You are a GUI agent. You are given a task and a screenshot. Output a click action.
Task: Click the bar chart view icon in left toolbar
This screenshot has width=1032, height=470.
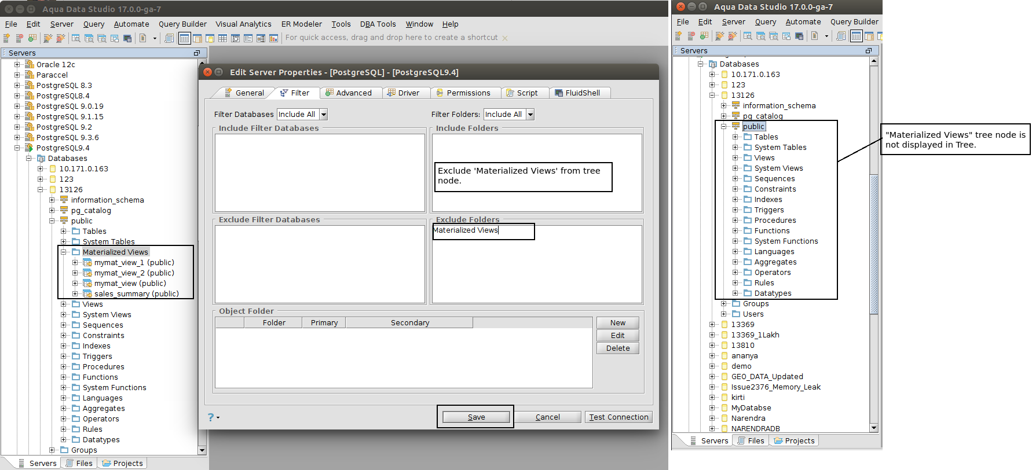coord(273,38)
